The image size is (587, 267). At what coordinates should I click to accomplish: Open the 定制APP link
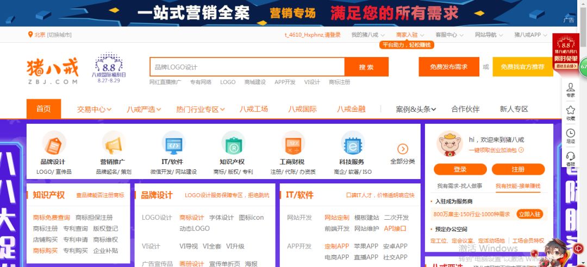tap(336, 246)
